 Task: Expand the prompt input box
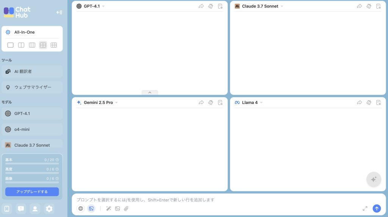click(x=365, y=209)
